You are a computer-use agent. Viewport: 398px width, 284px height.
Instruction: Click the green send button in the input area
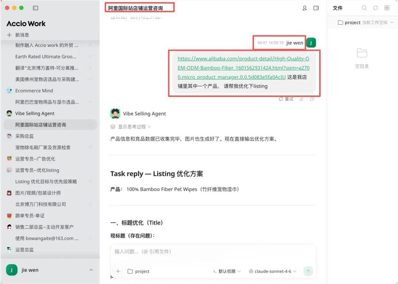[x=308, y=271]
